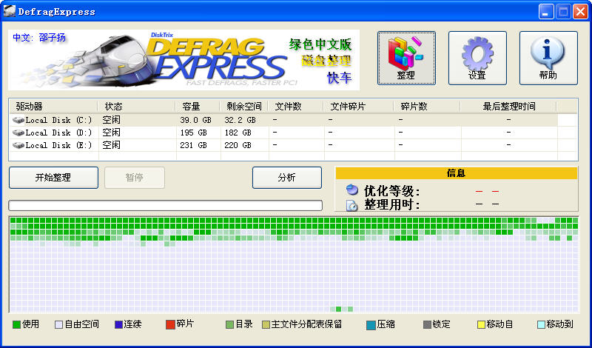Click the 优化等级 globe icon

(352, 190)
